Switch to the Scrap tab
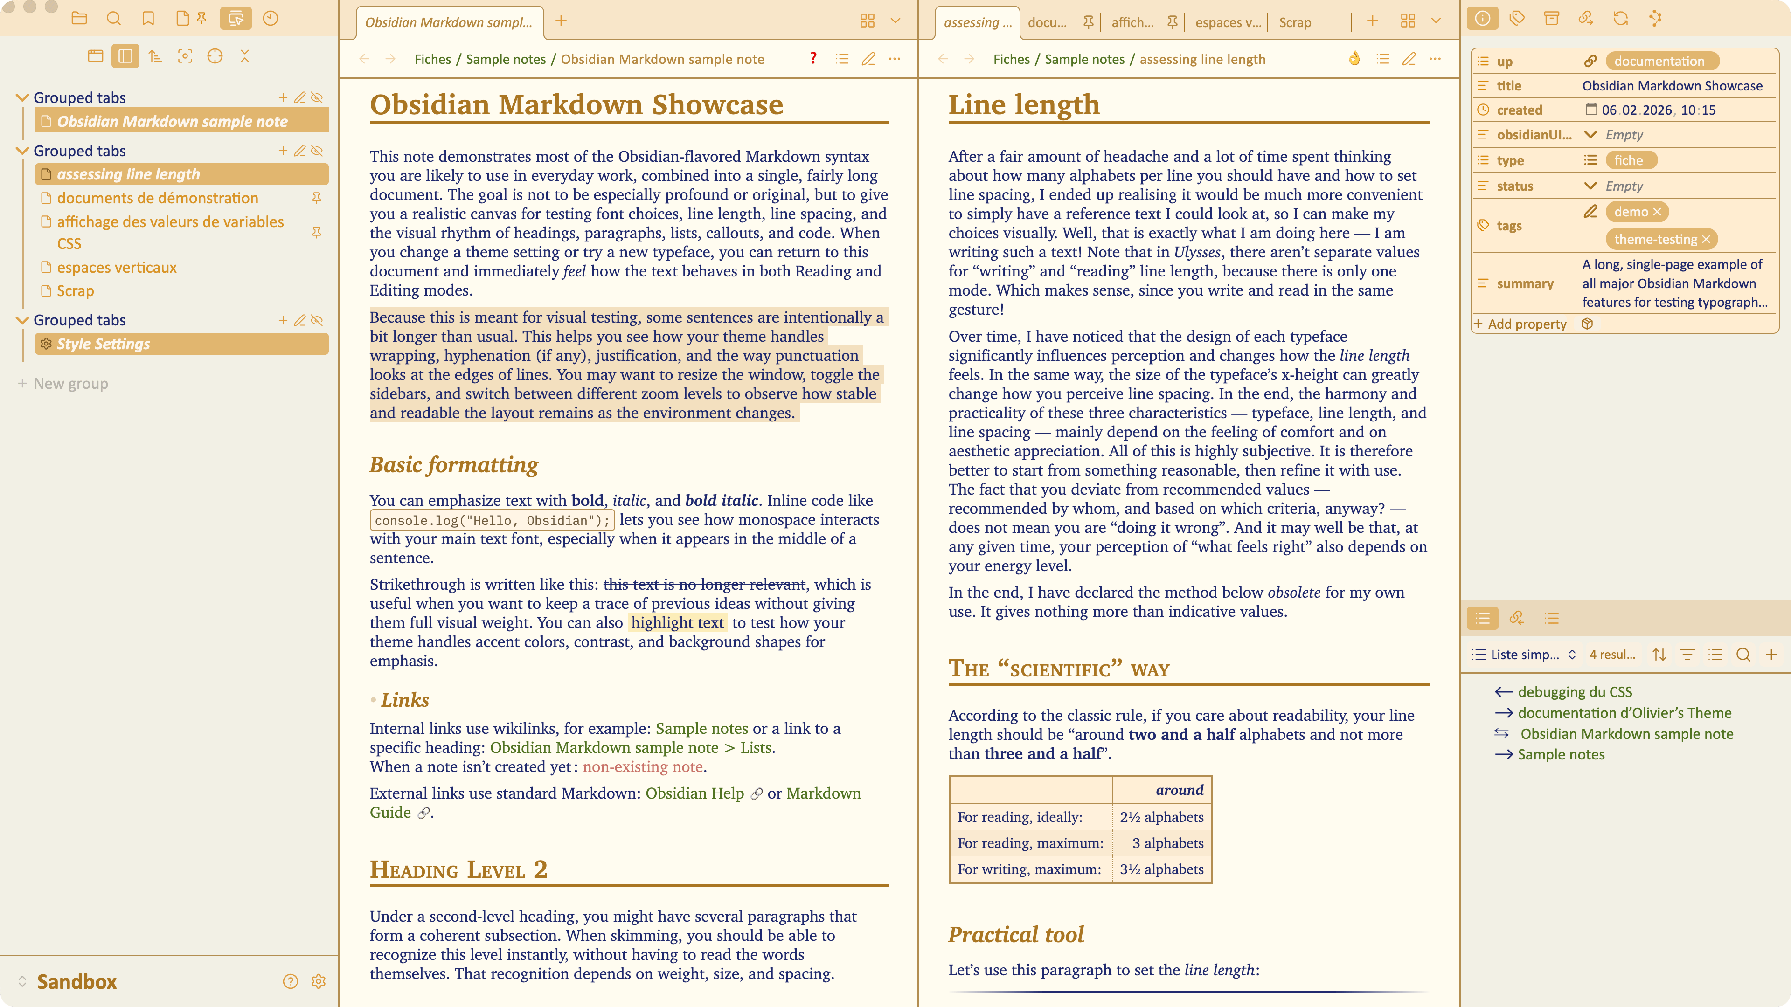 point(1295,22)
